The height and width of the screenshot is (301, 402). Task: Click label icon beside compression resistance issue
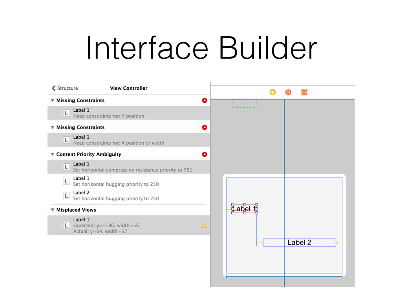tap(66, 167)
